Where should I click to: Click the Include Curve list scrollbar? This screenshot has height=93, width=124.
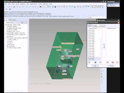pos(101,45)
